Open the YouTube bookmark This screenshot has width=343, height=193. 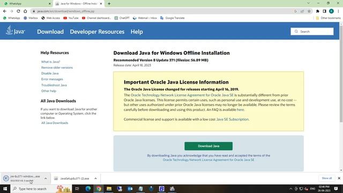click(71, 18)
